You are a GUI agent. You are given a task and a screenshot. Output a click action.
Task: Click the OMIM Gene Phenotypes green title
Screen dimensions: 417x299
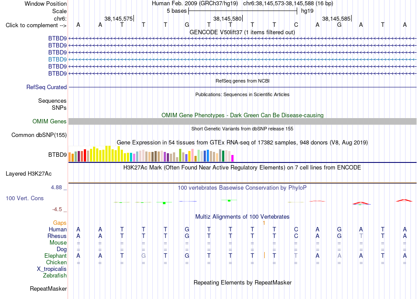[x=243, y=115]
